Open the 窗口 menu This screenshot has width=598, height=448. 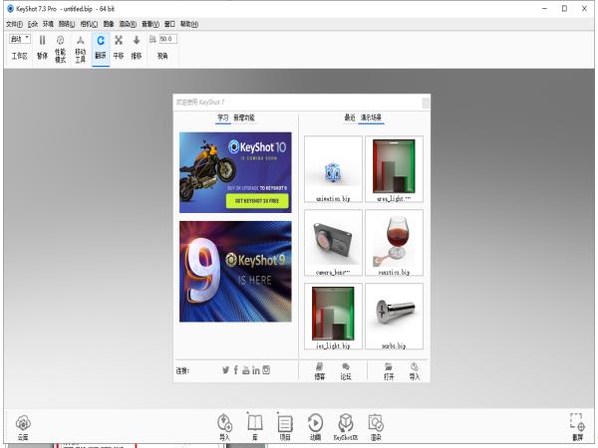point(169,24)
